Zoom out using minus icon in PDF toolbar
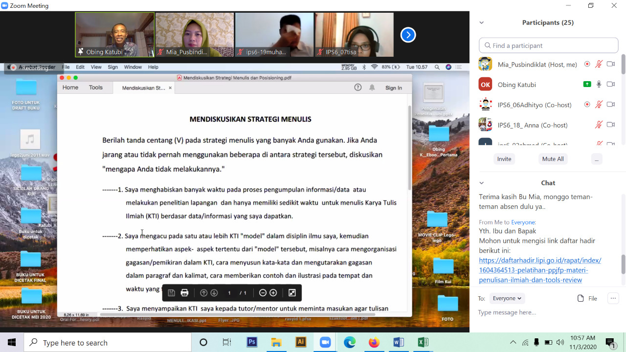The width and height of the screenshot is (626, 352). [x=263, y=293]
